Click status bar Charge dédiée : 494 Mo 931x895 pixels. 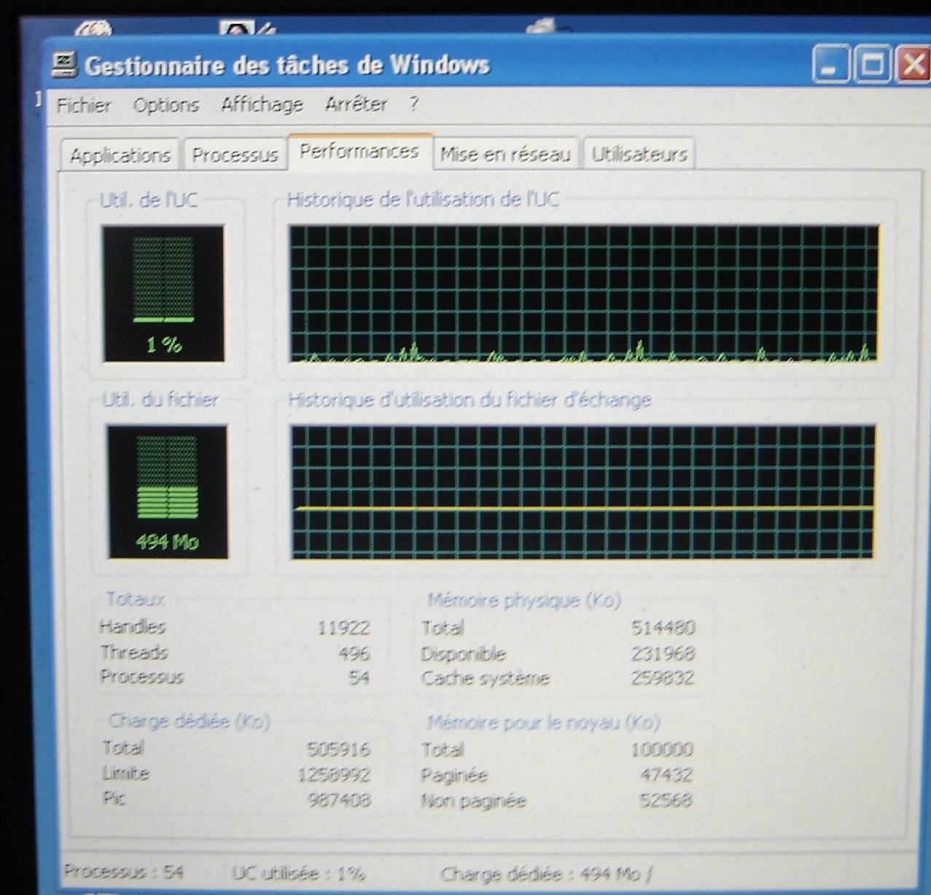(541, 873)
